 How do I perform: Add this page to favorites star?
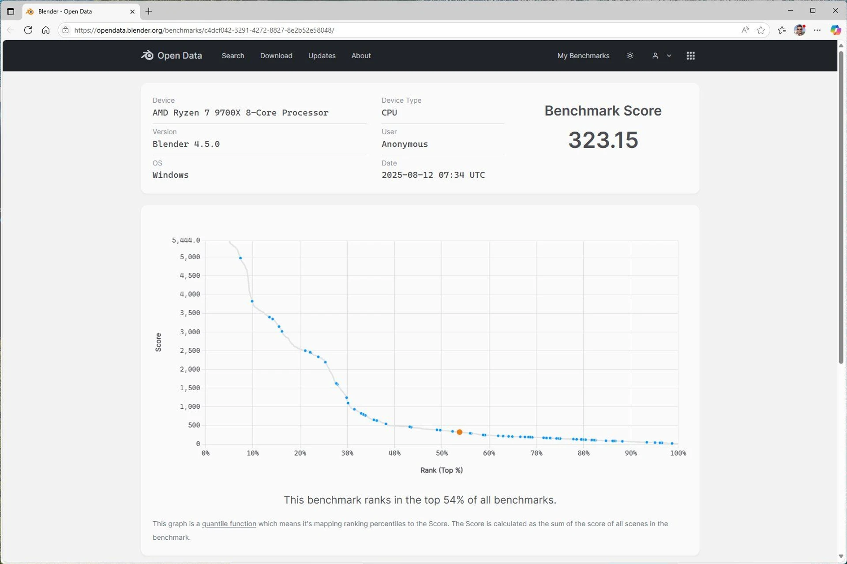point(761,30)
